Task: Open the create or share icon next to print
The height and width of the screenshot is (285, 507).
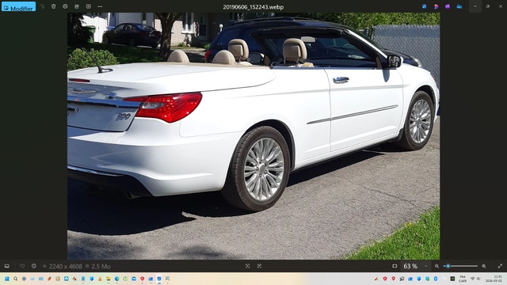Action: (x=77, y=6)
